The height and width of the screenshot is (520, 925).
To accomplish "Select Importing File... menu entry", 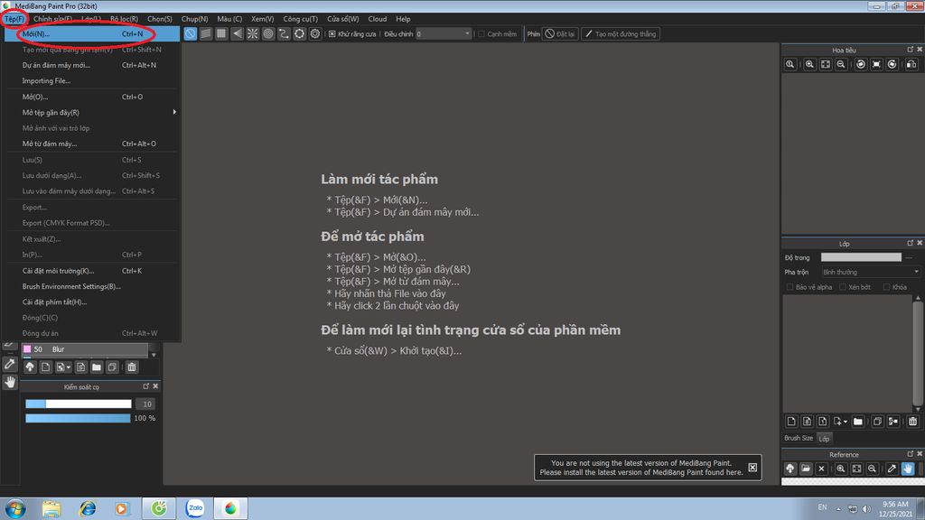I will (91, 80).
